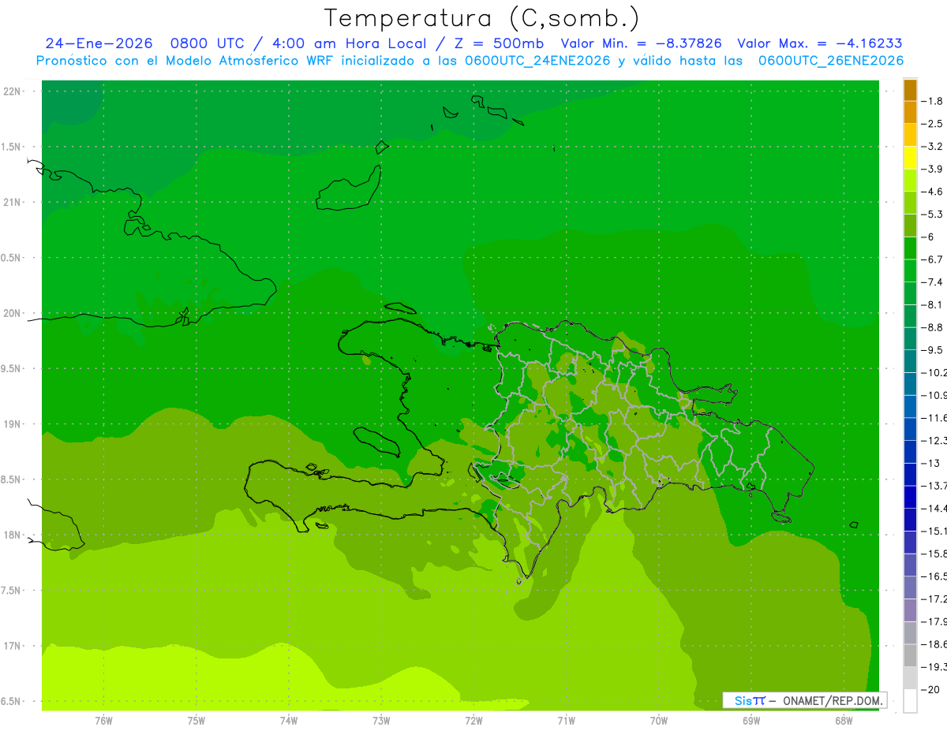The width and height of the screenshot is (947, 731).
Task: Click the lime swatch between -3.9 and -4.6
Action: click(911, 181)
